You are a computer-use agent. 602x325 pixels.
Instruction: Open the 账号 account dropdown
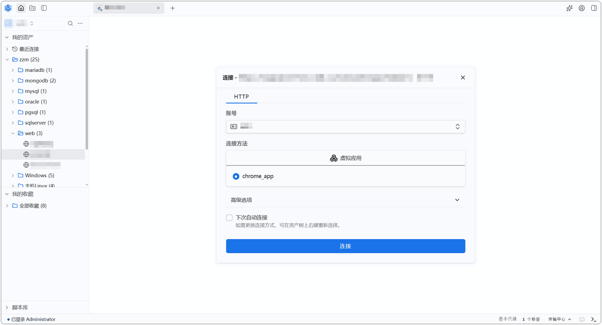pyautogui.click(x=345, y=126)
